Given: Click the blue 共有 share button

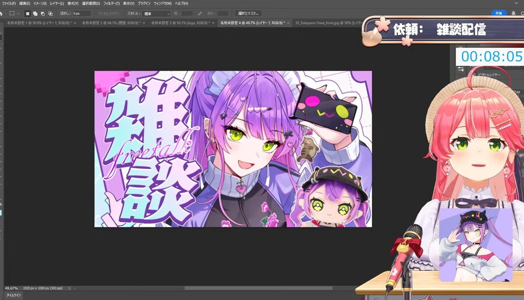Looking at the screenshot, I should coord(498,13).
